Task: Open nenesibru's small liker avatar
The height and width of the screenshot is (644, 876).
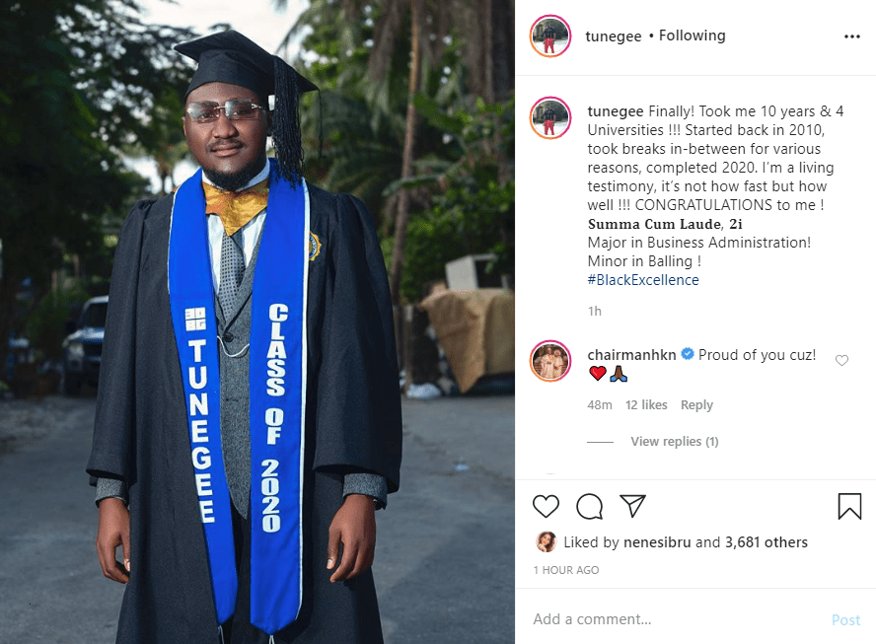Action: (x=545, y=542)
